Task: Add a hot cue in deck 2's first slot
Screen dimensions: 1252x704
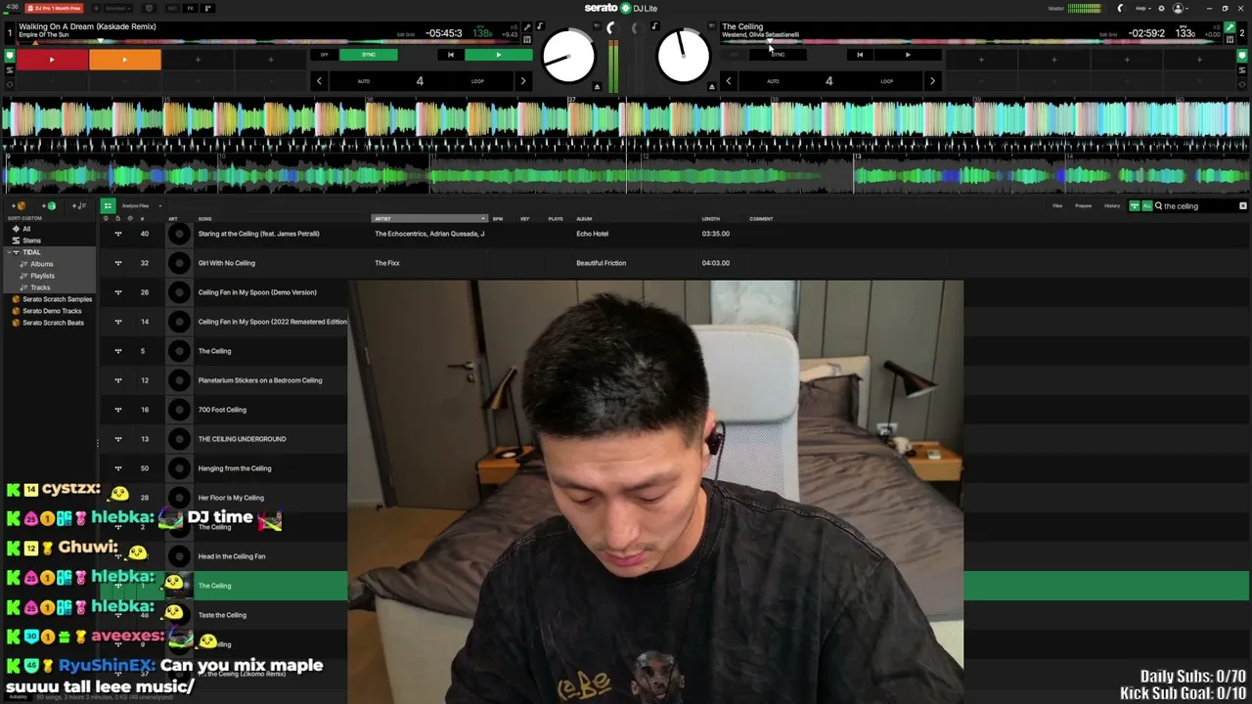Action: click(x=981, y=60)
